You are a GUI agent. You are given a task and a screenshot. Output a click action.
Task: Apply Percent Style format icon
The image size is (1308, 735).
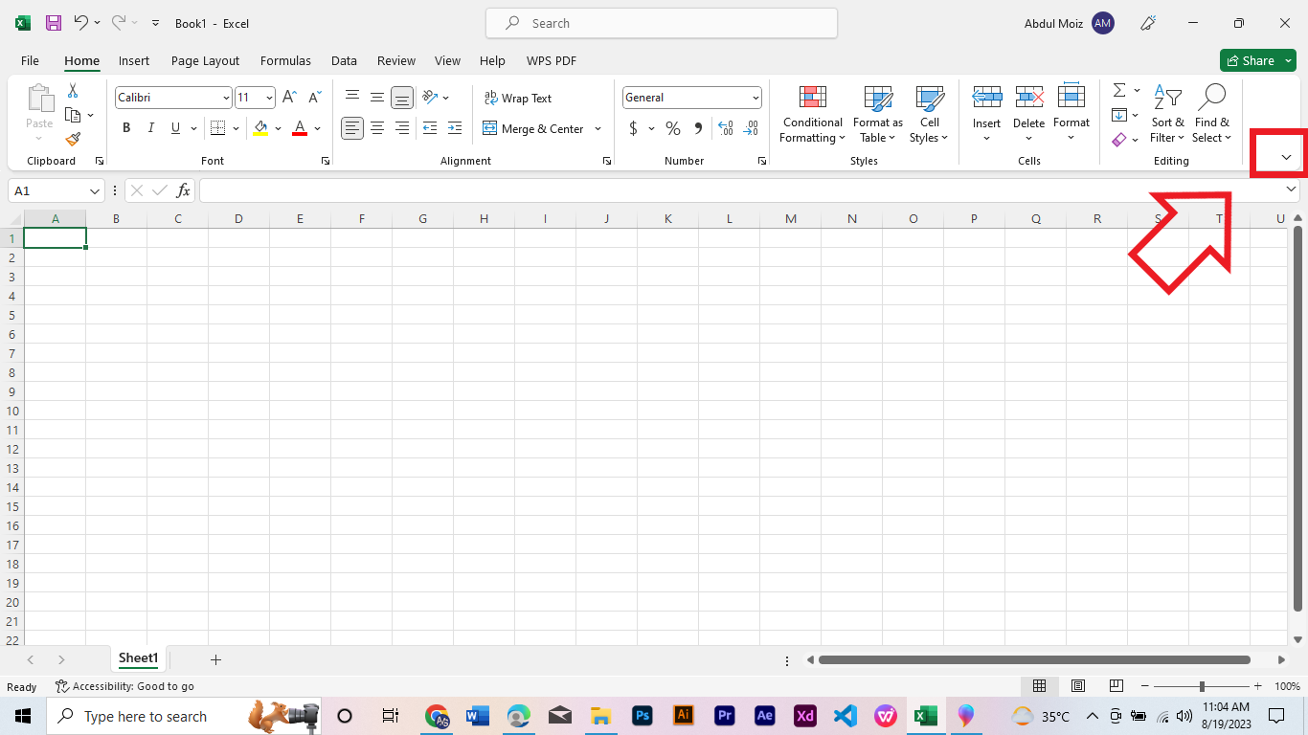pos(673,128)
